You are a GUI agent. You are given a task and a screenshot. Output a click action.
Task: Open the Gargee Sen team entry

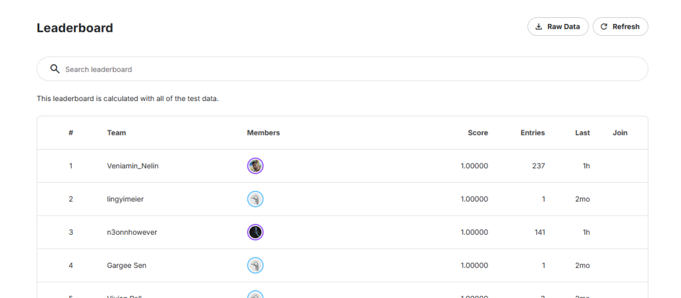click(x=126, y=265)
